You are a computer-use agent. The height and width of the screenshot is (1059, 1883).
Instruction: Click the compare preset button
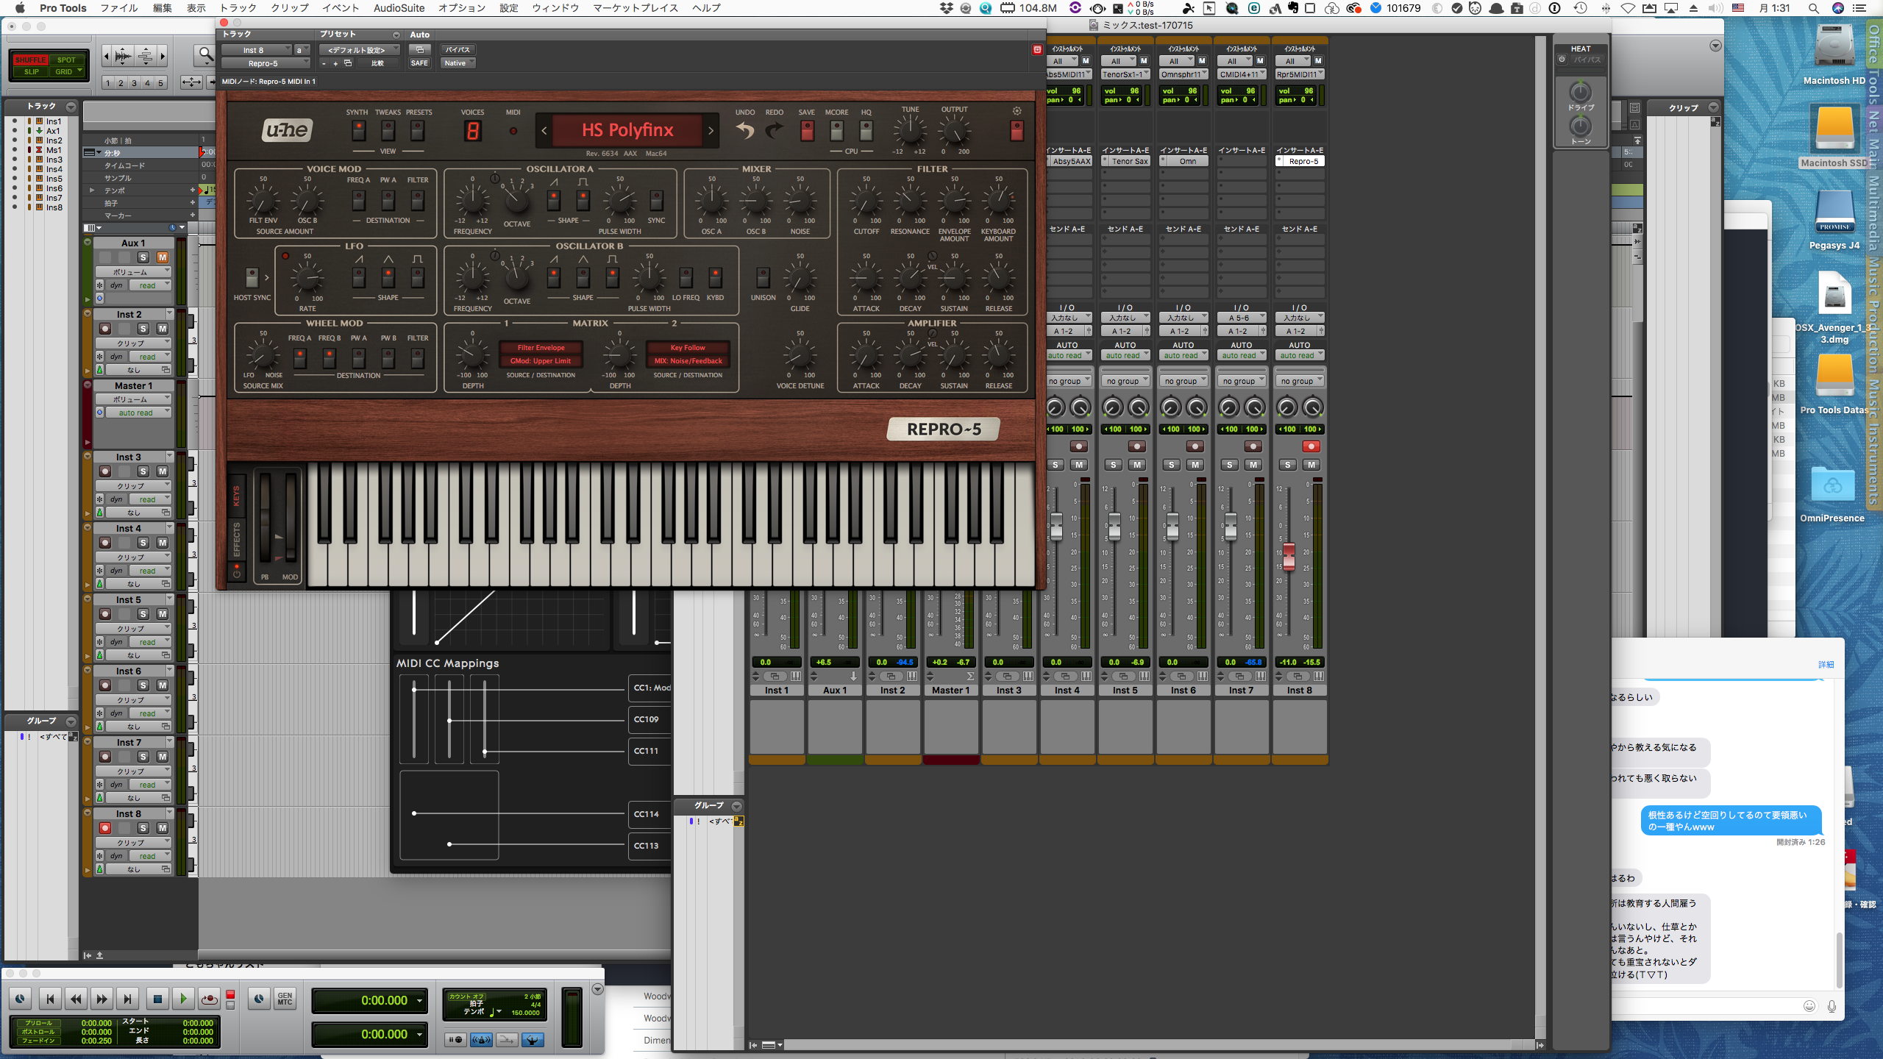coord(377,63)
